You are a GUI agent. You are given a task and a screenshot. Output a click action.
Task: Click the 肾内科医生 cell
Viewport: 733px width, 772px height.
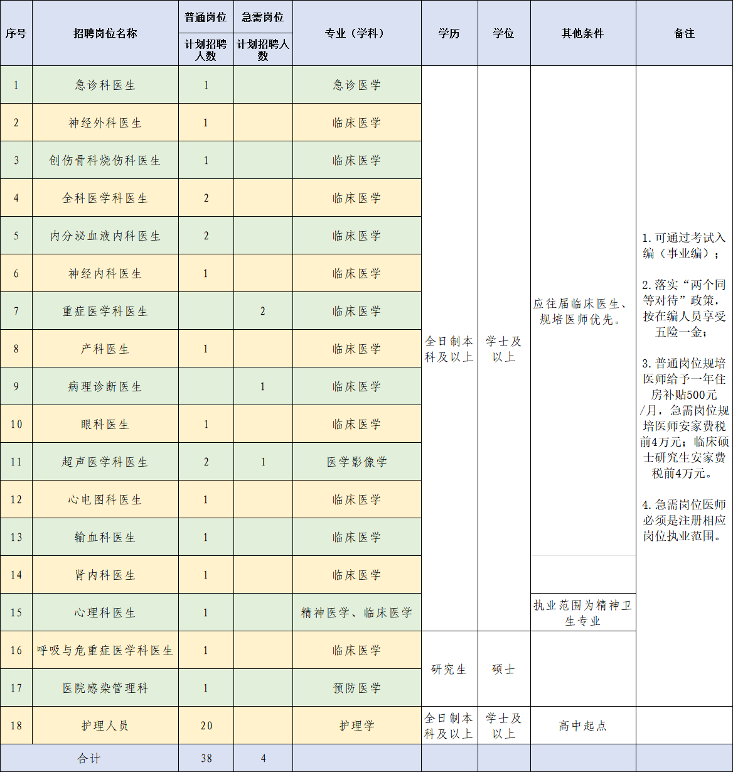(105, 575)
